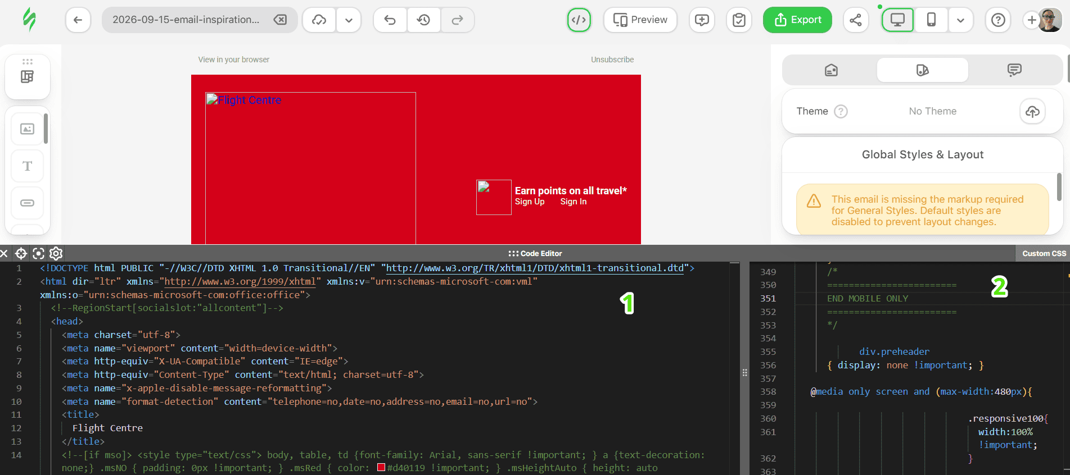Select the text block in sidebar

coord(28,166)
